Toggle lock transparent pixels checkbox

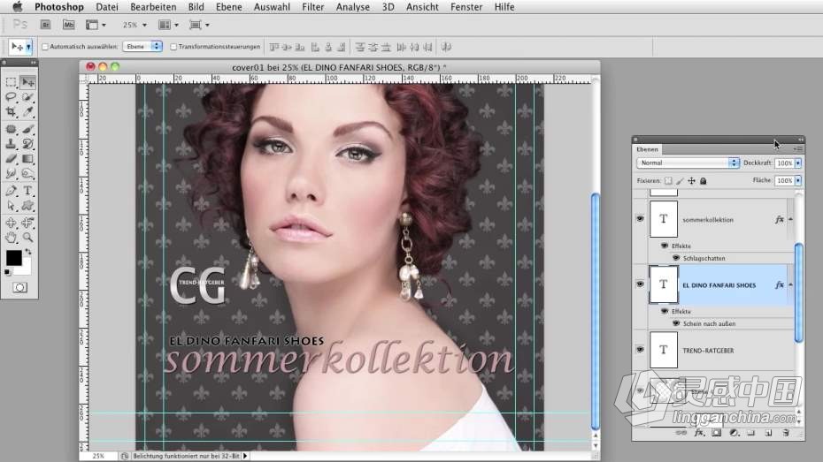pos(668,181)
